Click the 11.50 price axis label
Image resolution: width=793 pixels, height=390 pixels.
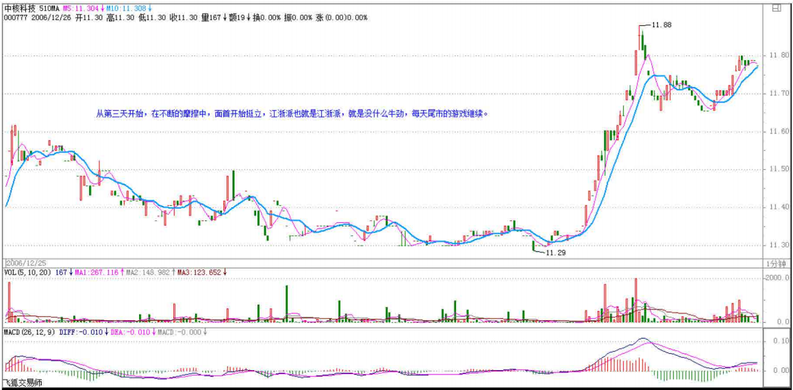778,169
